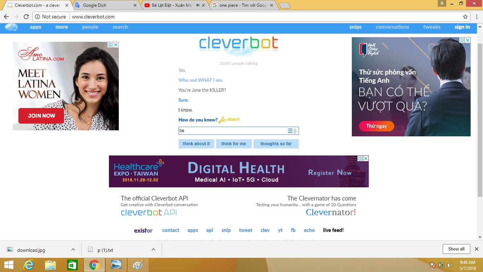The width and height of the screenshot is (483, 272).
Task: Open snips in the navbar
Action: tap(355, 27)
